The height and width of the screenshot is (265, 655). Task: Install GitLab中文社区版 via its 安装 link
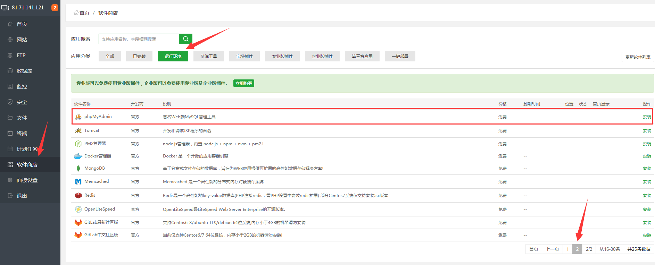coord(647,235)
